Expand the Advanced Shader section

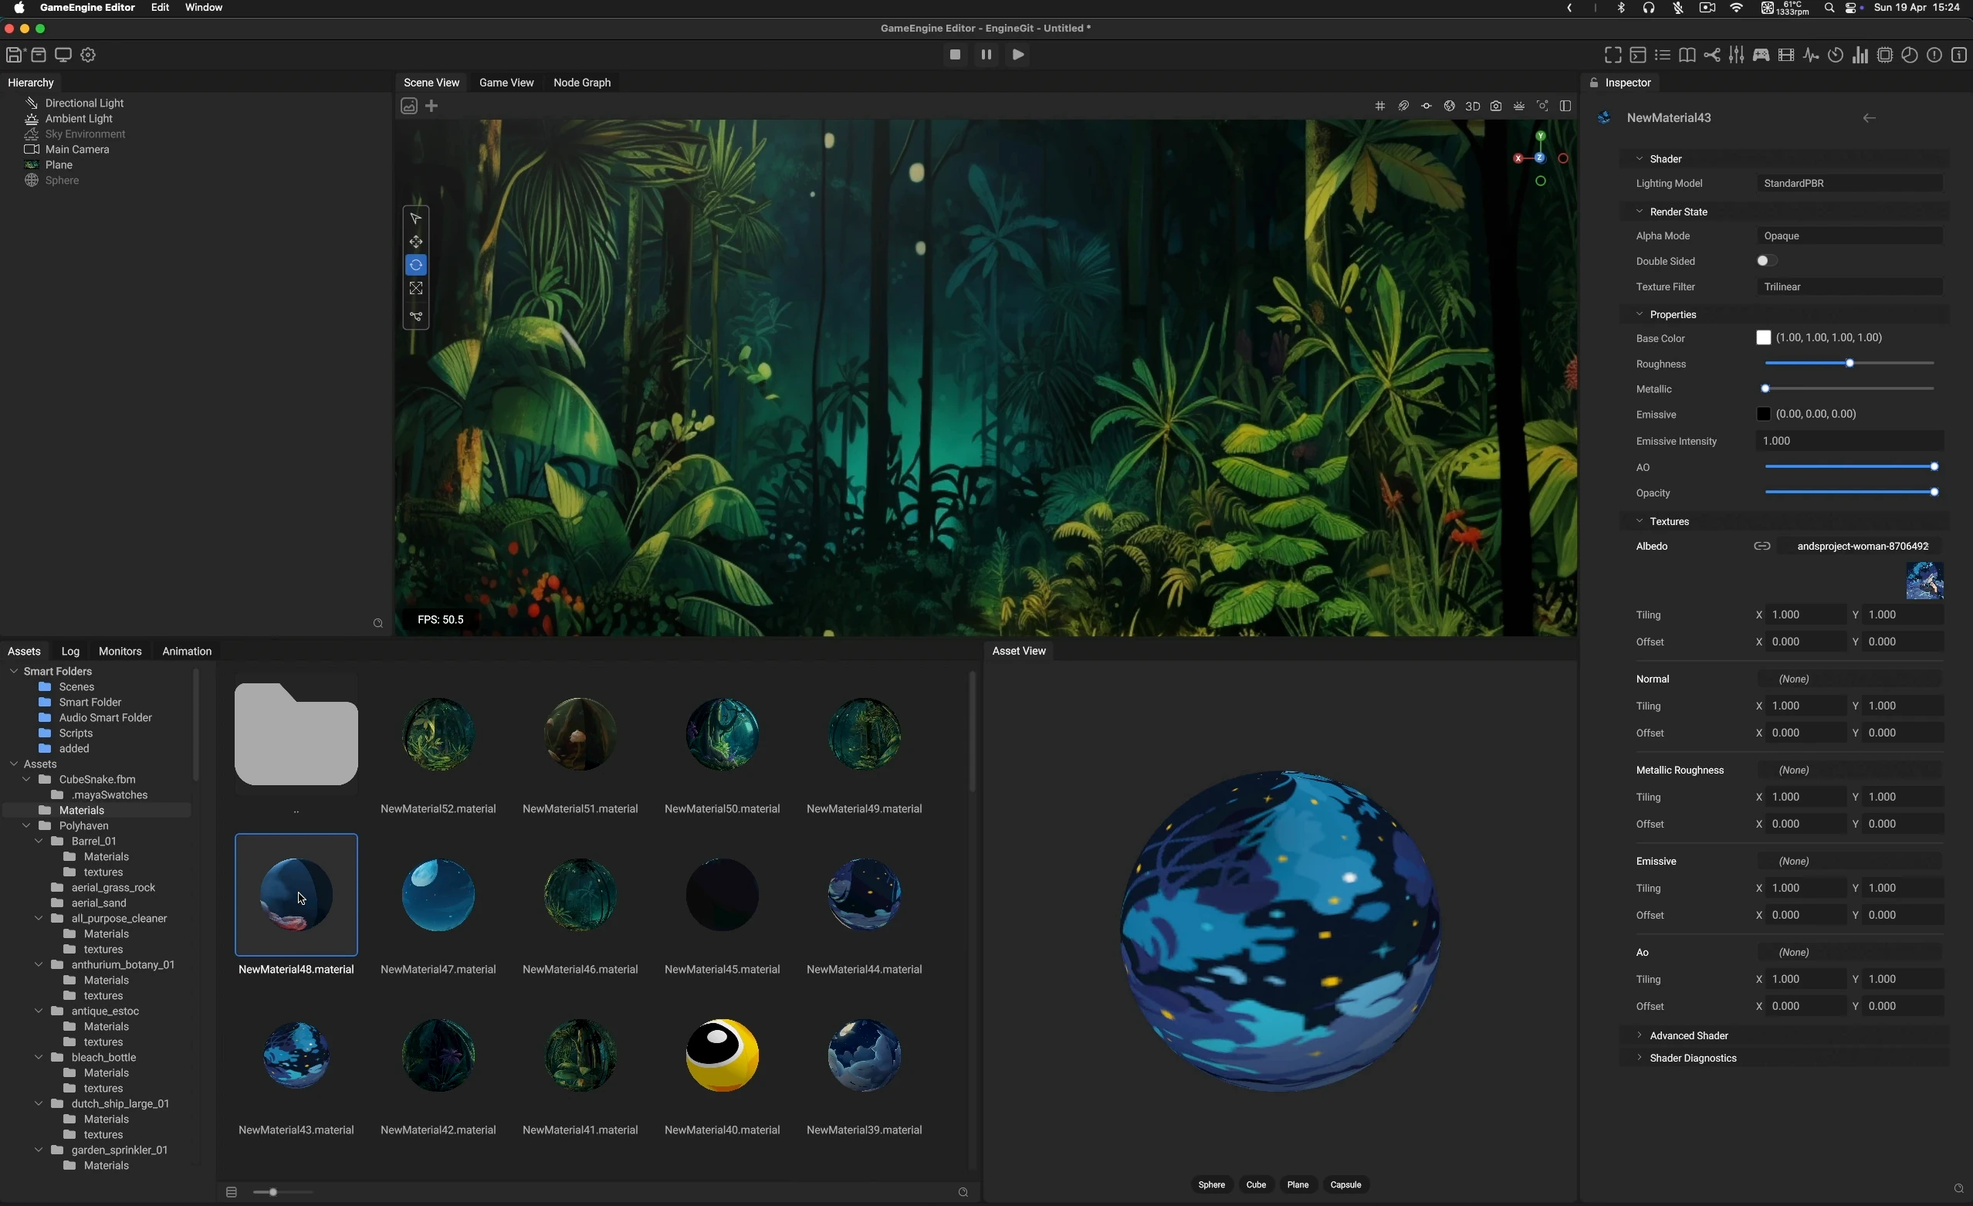(1640, 1035)
